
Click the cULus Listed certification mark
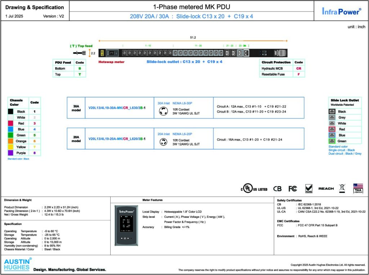(x=254, y=188)
